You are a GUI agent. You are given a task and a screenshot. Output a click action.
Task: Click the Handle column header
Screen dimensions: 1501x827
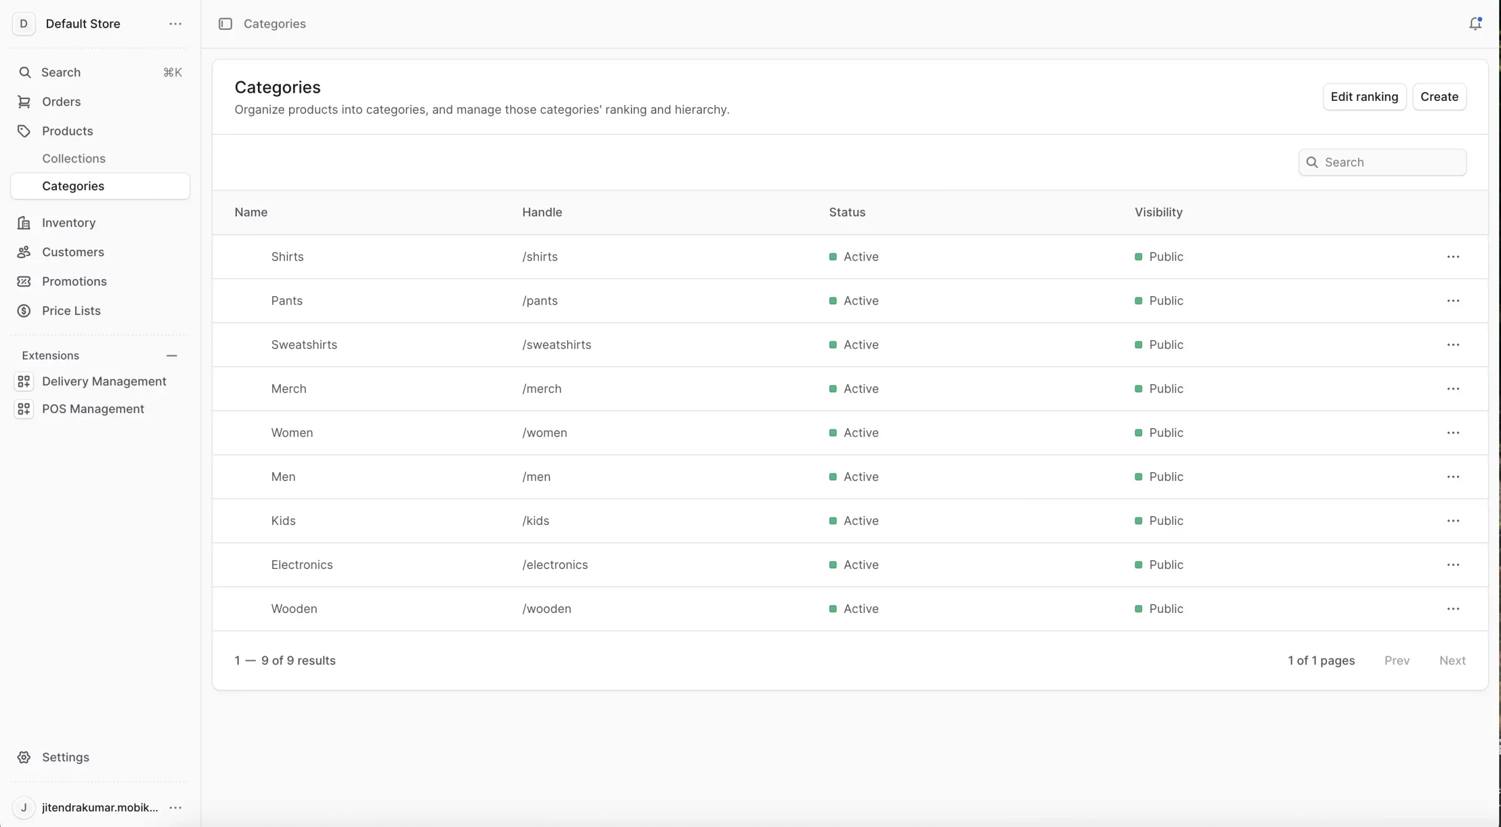[542, 212]
